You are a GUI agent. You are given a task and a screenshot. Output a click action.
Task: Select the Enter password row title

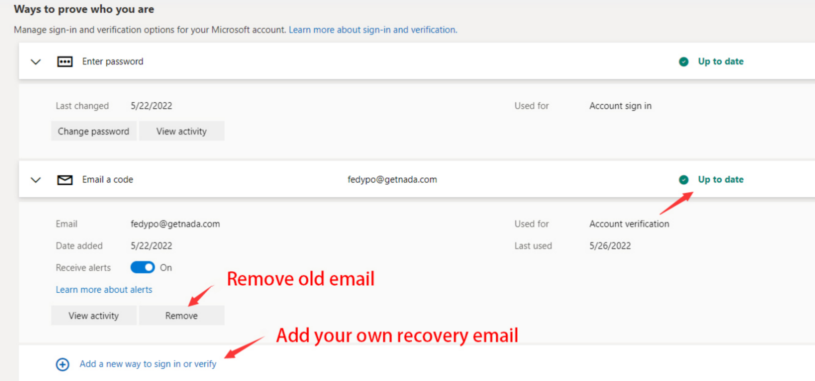[x=113, y=61]
